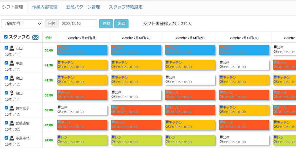Click the mail envelope icon beside スタッフ名
296x148 pixels.
(35, 37)
